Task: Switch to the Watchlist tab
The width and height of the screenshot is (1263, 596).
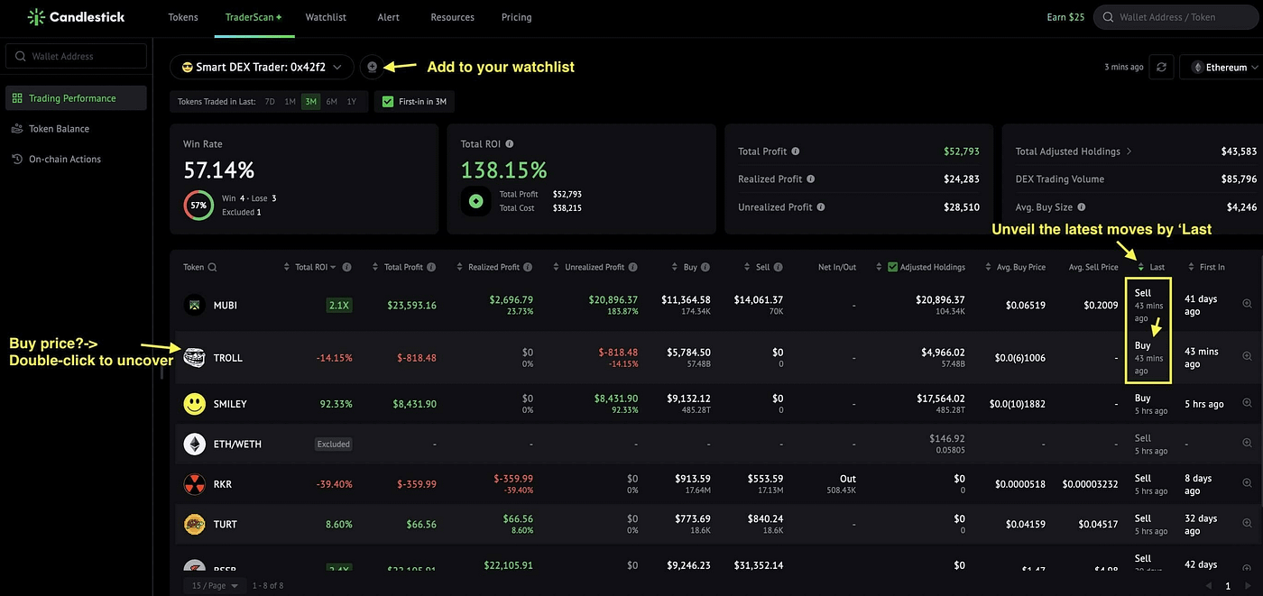Action: tap(326, 17)
